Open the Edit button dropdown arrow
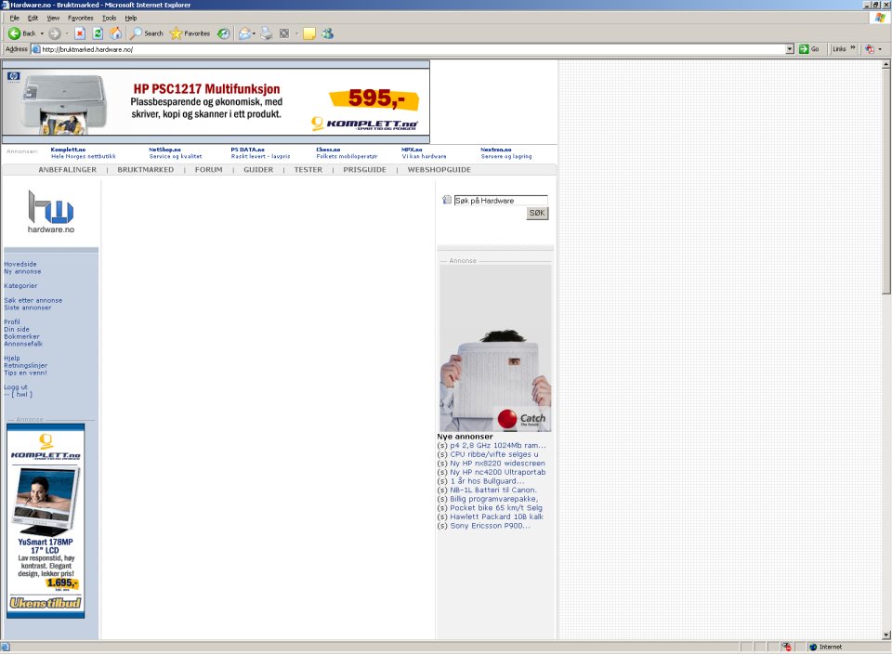This screenshot has height=654, width=892. coord(296,33)
